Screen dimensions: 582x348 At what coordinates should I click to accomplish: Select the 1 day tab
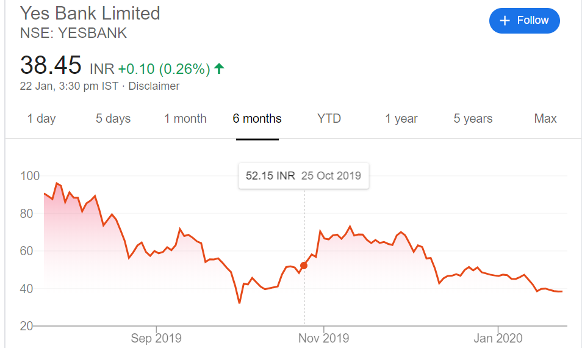point(41,118)
